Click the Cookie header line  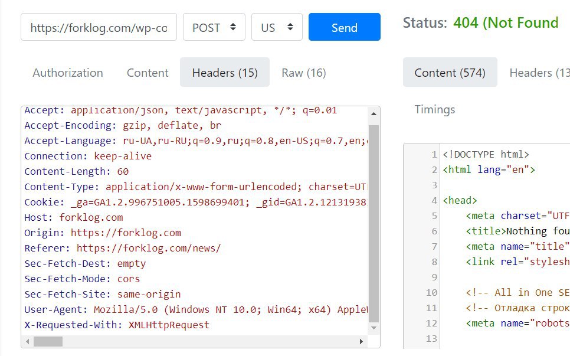[196, 202]
